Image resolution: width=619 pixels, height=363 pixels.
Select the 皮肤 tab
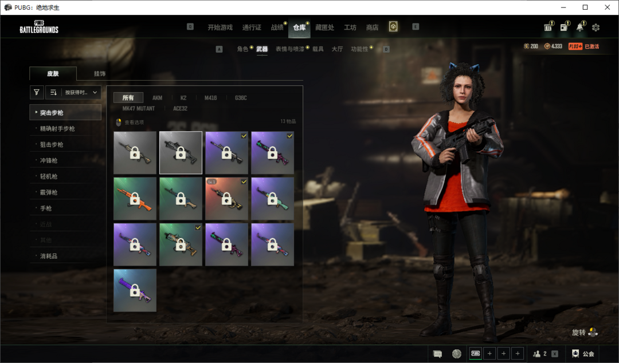point(53,73)
